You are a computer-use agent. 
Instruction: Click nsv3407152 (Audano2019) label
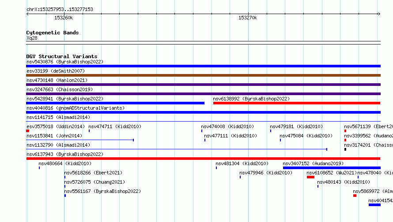[313, 163]
